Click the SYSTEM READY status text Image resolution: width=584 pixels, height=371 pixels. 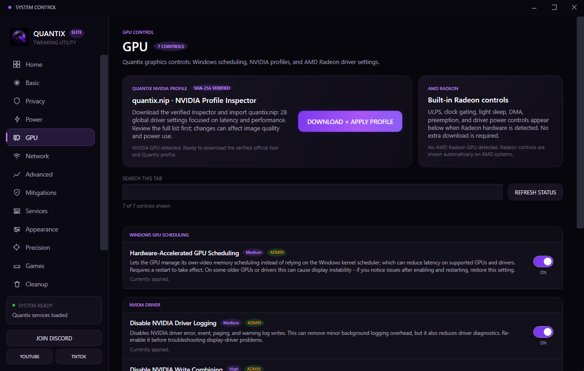[x=36, y=306]
